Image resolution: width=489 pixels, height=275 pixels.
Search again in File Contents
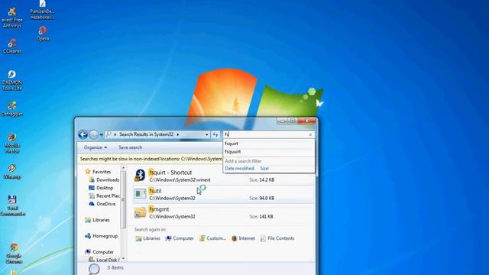(277, 238)
